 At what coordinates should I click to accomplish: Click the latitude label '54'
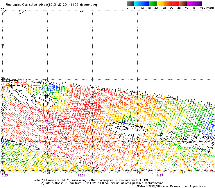[x=2, y=110]
